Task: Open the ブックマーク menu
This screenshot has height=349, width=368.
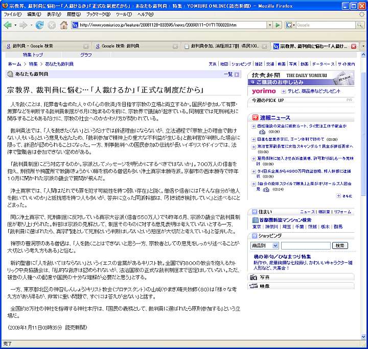Action: pyautogui.click(x=95, y=14)
